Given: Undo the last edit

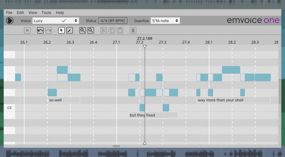Looking at the screenshot, I should click(x=40, y=30).
